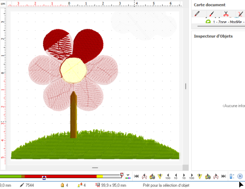Click the blue position marker on color bar
245x189 pixels.
coord(44,178)
